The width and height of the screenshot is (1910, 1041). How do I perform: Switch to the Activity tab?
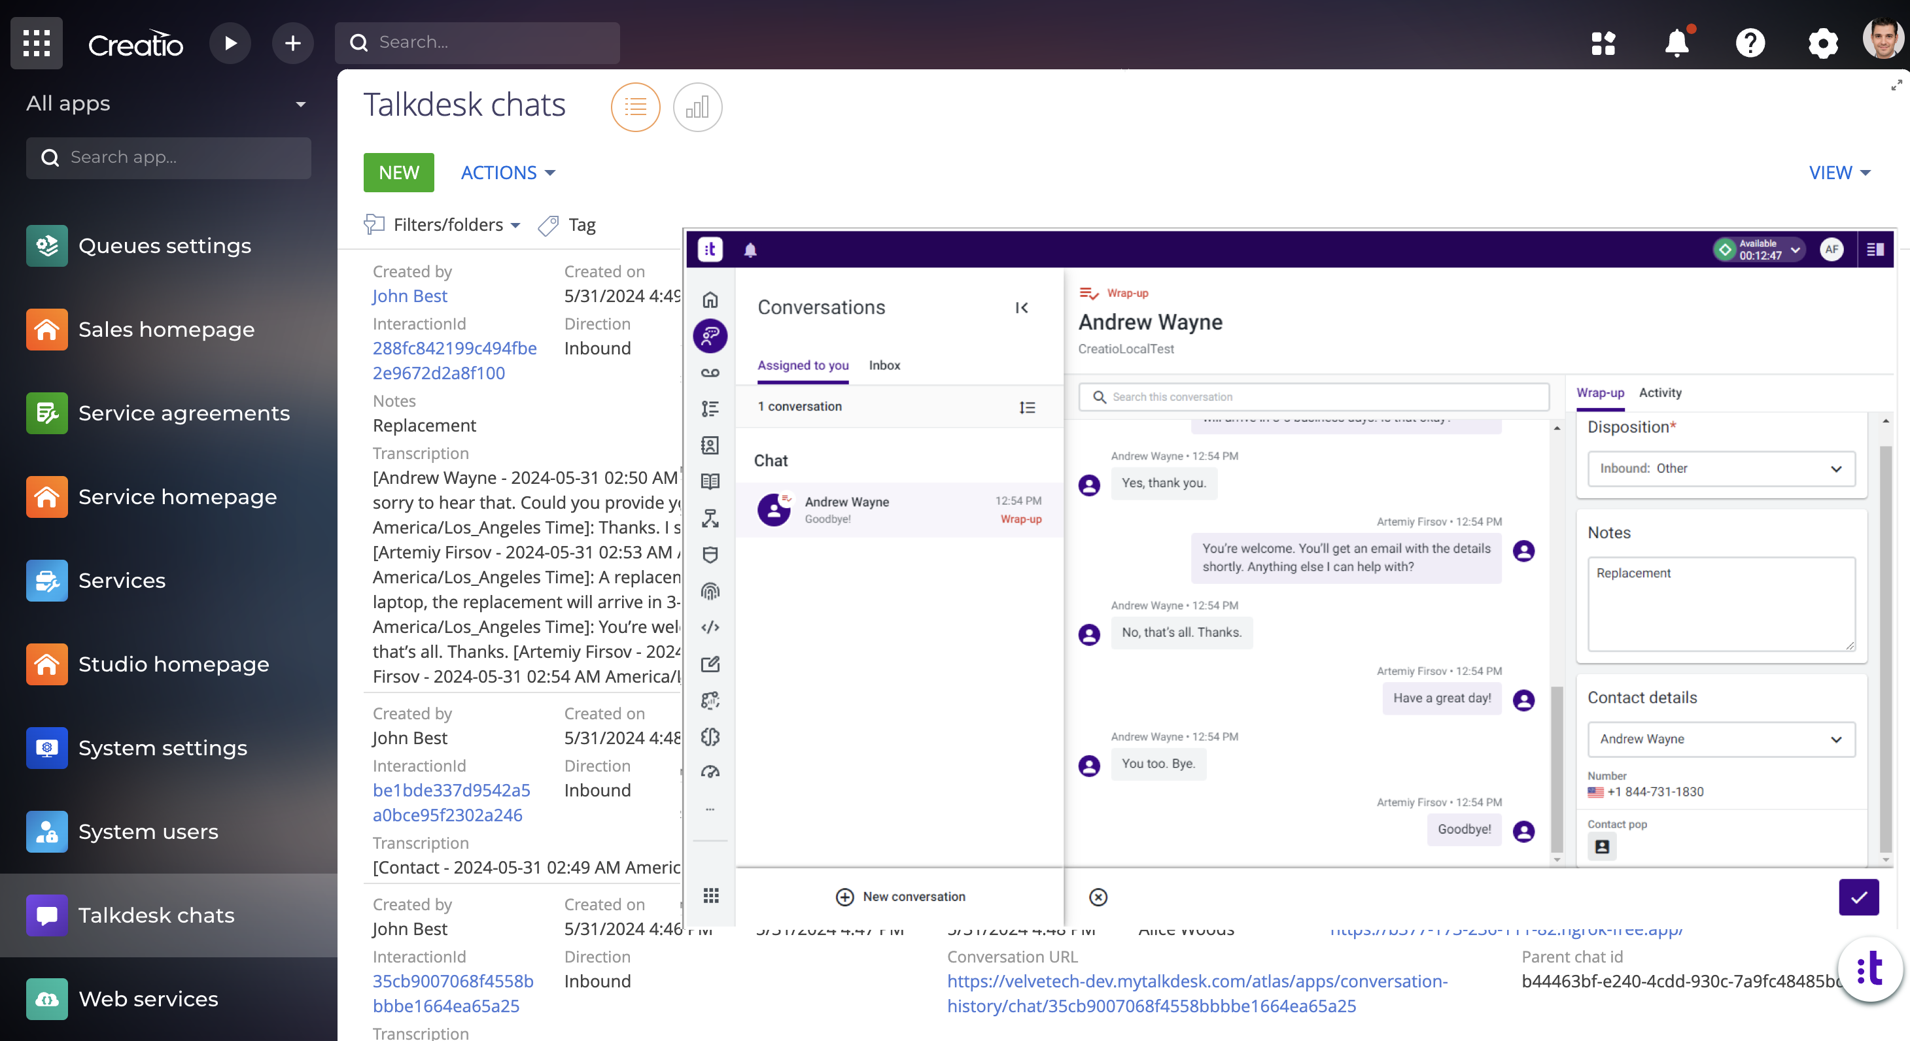coord(1660,393)
